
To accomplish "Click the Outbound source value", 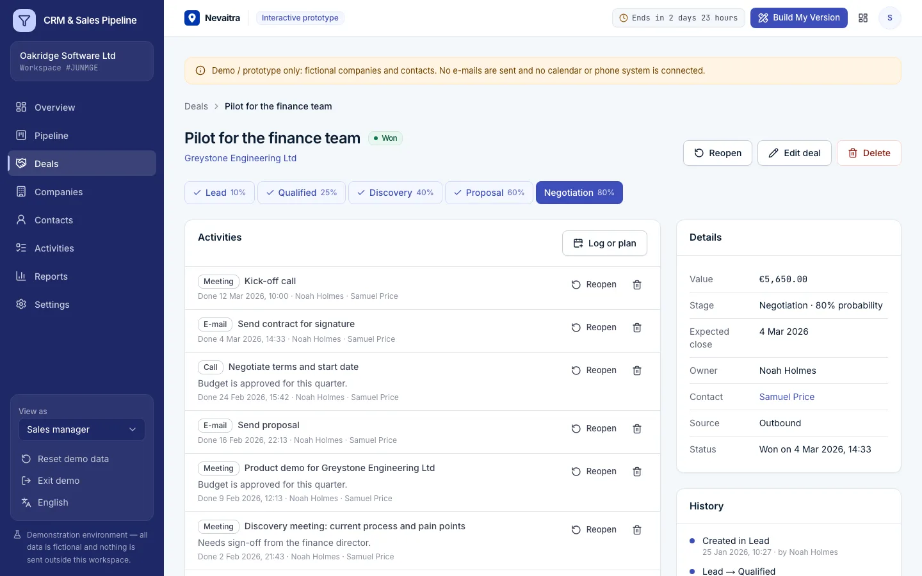I will pos(780,423).
